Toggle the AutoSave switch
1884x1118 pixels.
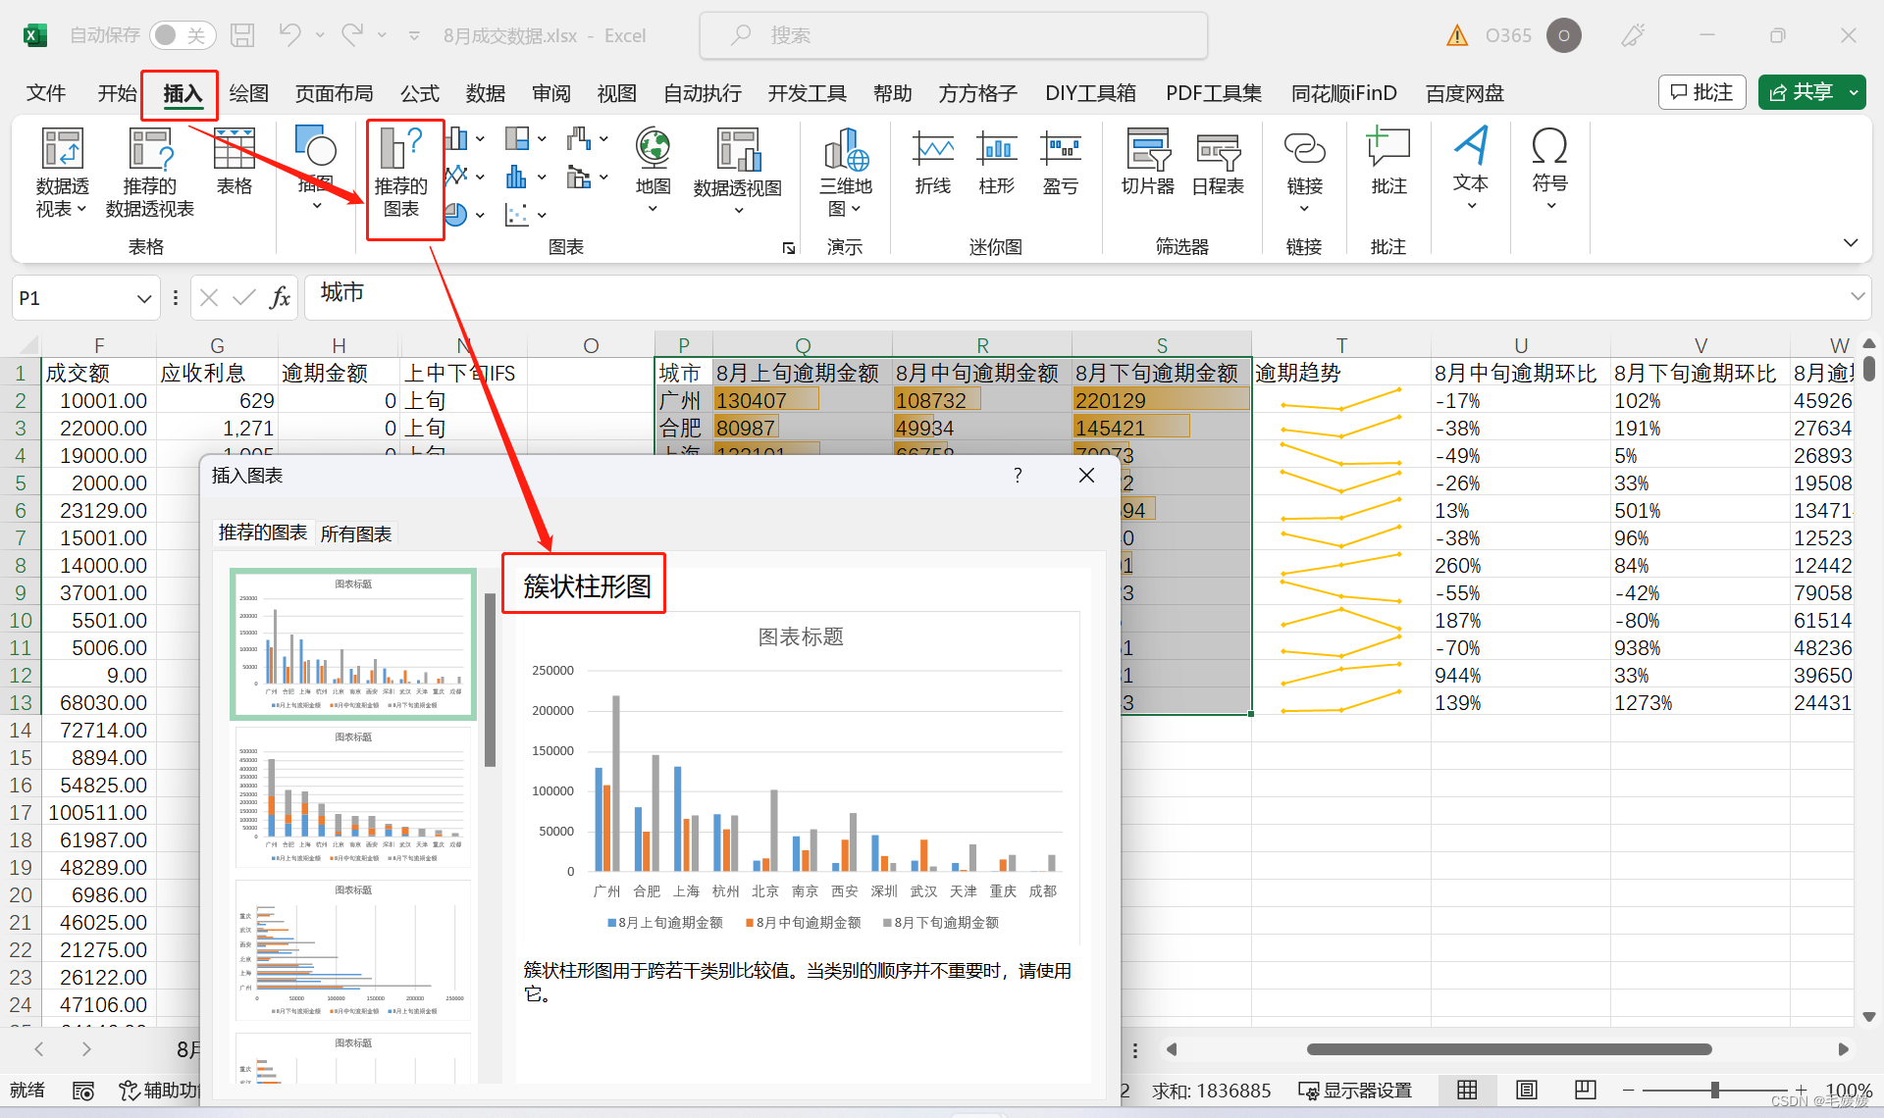[x=183, y=35]
